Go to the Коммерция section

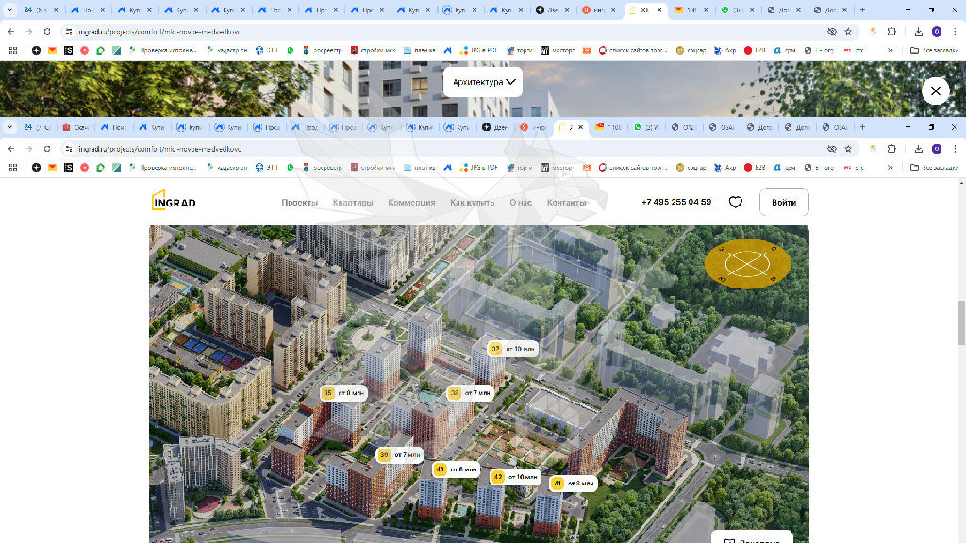coord(411,203)
